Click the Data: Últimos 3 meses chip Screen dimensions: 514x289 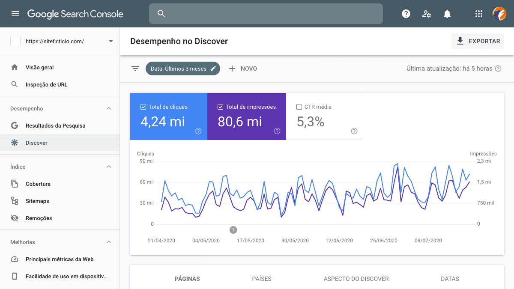(183, 69)
